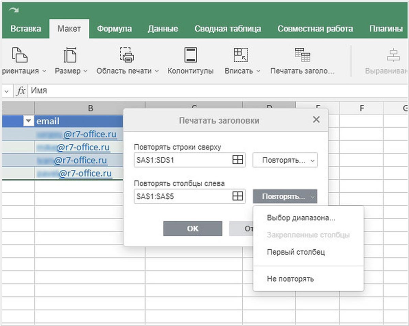The height and width of the screenshot is (326, 409).
Task: Click the Orientation page icon in ribbon
Action: [x=19, y=55]
